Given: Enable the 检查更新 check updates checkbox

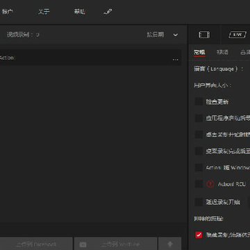Looking at the screenshot, I should click(x=199, y=101).
